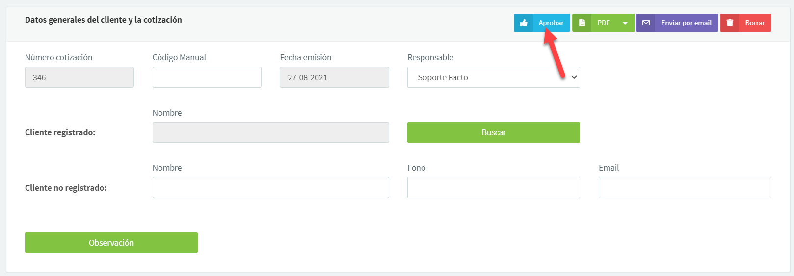Click into the Email input field

685,188
